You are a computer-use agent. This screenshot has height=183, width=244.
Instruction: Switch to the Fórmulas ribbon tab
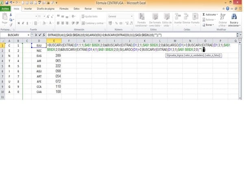(64, 8)
